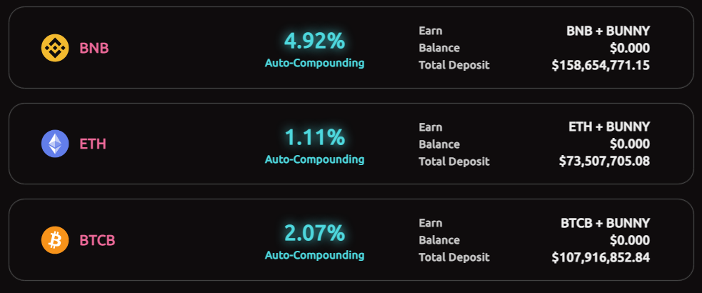
Task: Click the BNB + BUNNY earn text
Action: (x=608, y=31)
